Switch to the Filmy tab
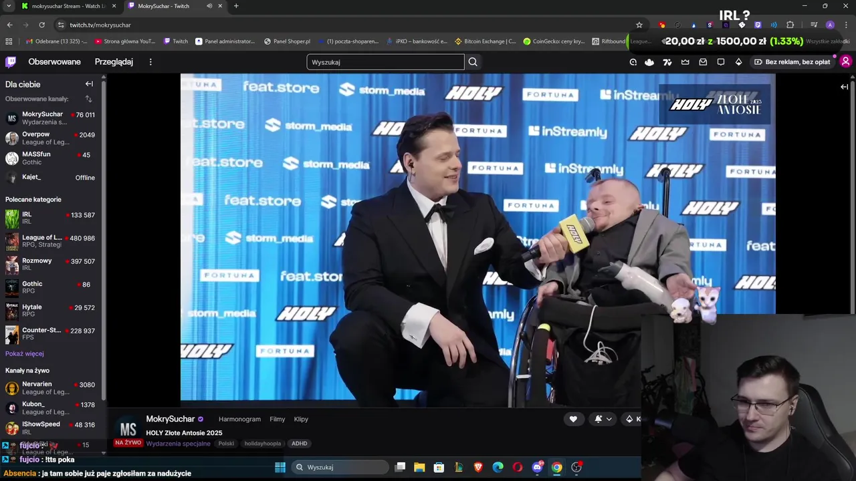Screen dimensions: 856x481 (277, 419)
